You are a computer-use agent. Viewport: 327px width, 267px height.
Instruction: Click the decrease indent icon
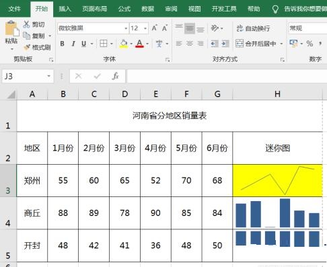215,44
